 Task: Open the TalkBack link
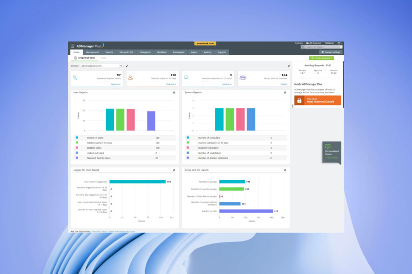pyautogui.click(x=329, y=43)
